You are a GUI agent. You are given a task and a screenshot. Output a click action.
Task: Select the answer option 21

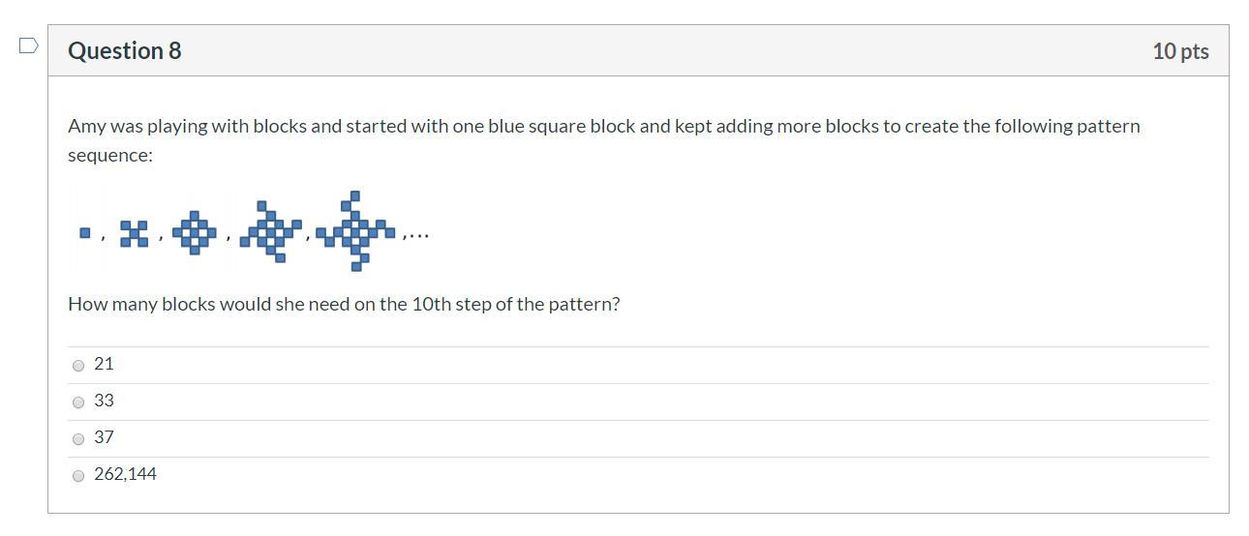[x=78, y=366]
